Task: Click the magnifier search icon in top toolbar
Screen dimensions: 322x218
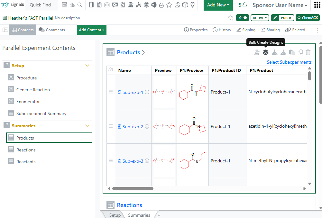Action: (80, 5)
